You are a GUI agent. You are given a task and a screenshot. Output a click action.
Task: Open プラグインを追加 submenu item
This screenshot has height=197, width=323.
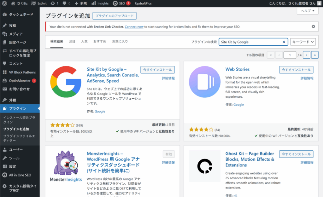point(16,129)
